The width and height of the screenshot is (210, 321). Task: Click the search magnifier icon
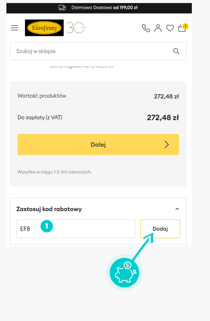176,51
